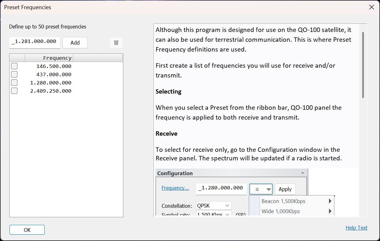This screenshot has height=241, width=380.
Task: Select the 2.409.250.000 frequency value
Action: coord(51,91)
